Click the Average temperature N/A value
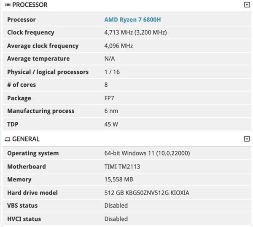This screenshot has height=227, width=253. point(110,59)
